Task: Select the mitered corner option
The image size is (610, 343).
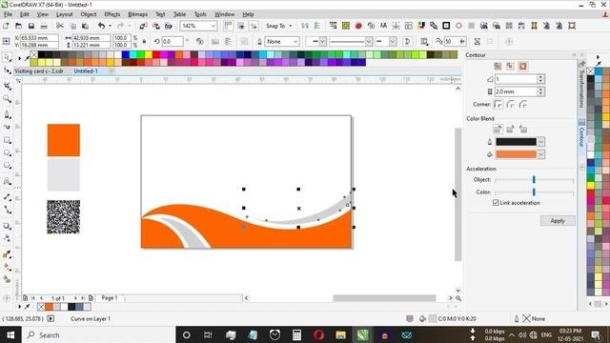Action: 498,104
